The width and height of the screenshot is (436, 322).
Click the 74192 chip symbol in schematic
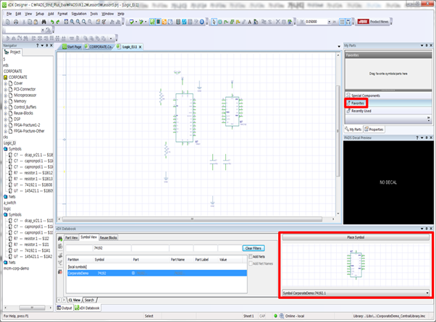[x=232, y=111]
